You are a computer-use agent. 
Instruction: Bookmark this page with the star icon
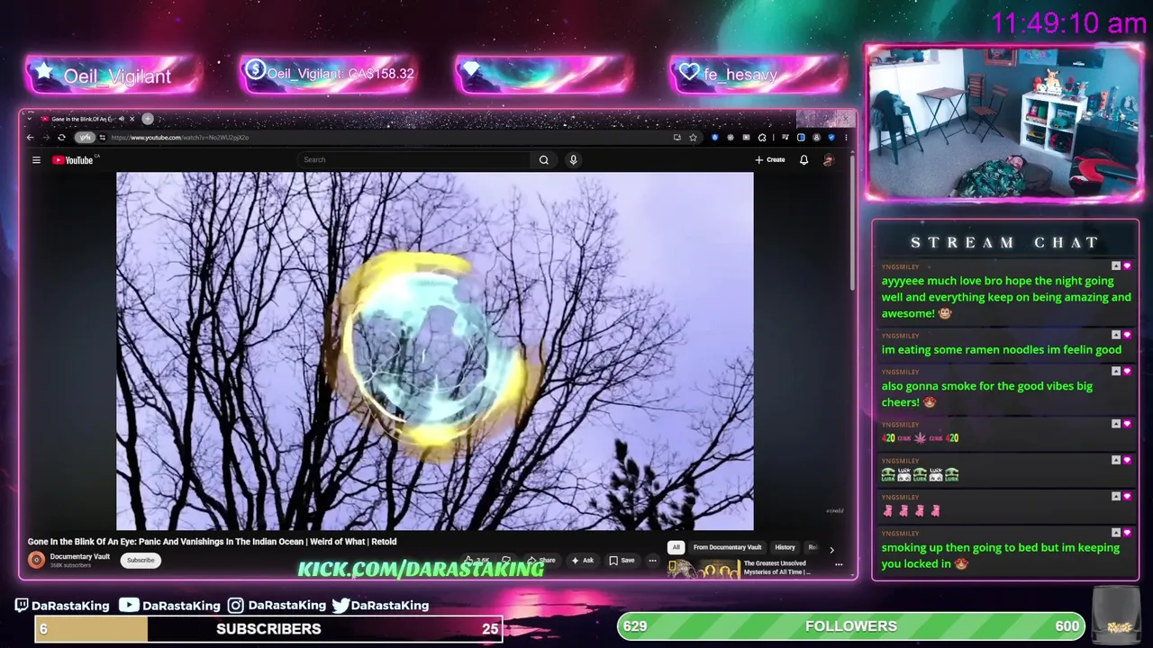pos(693,138)
